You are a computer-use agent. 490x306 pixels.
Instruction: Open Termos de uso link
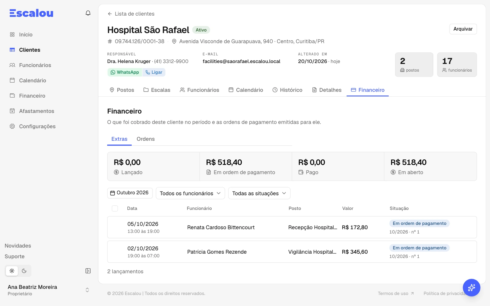396,293
